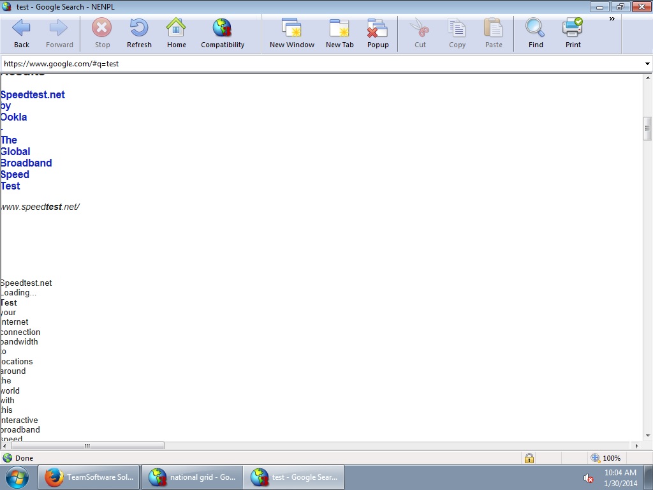This screenshot has width=653, height=490.
Task: Switch to TeamSoftware Firefox taskbar window
Action: point(89,477)
